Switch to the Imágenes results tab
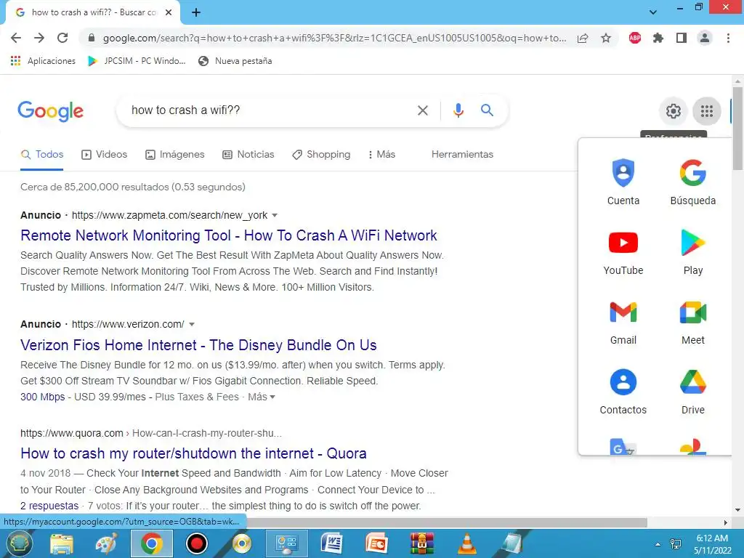 (x=174, y=155)
